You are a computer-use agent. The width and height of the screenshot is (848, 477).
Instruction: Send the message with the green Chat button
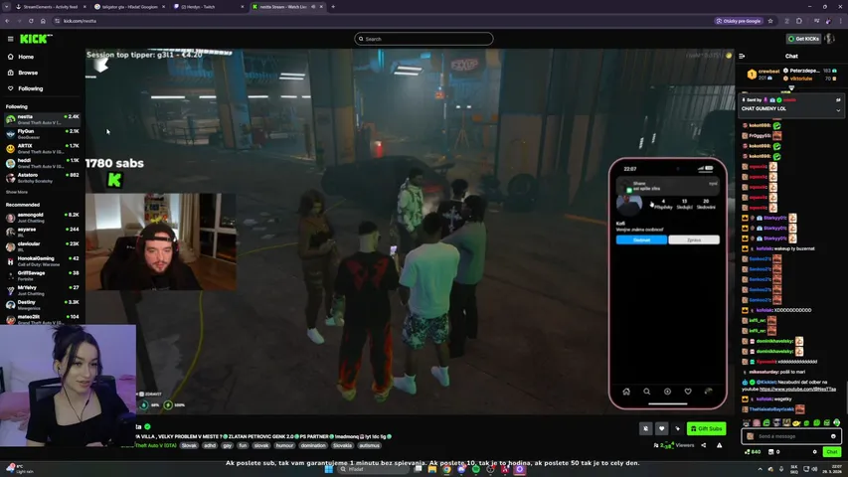(x=832, y=452)
